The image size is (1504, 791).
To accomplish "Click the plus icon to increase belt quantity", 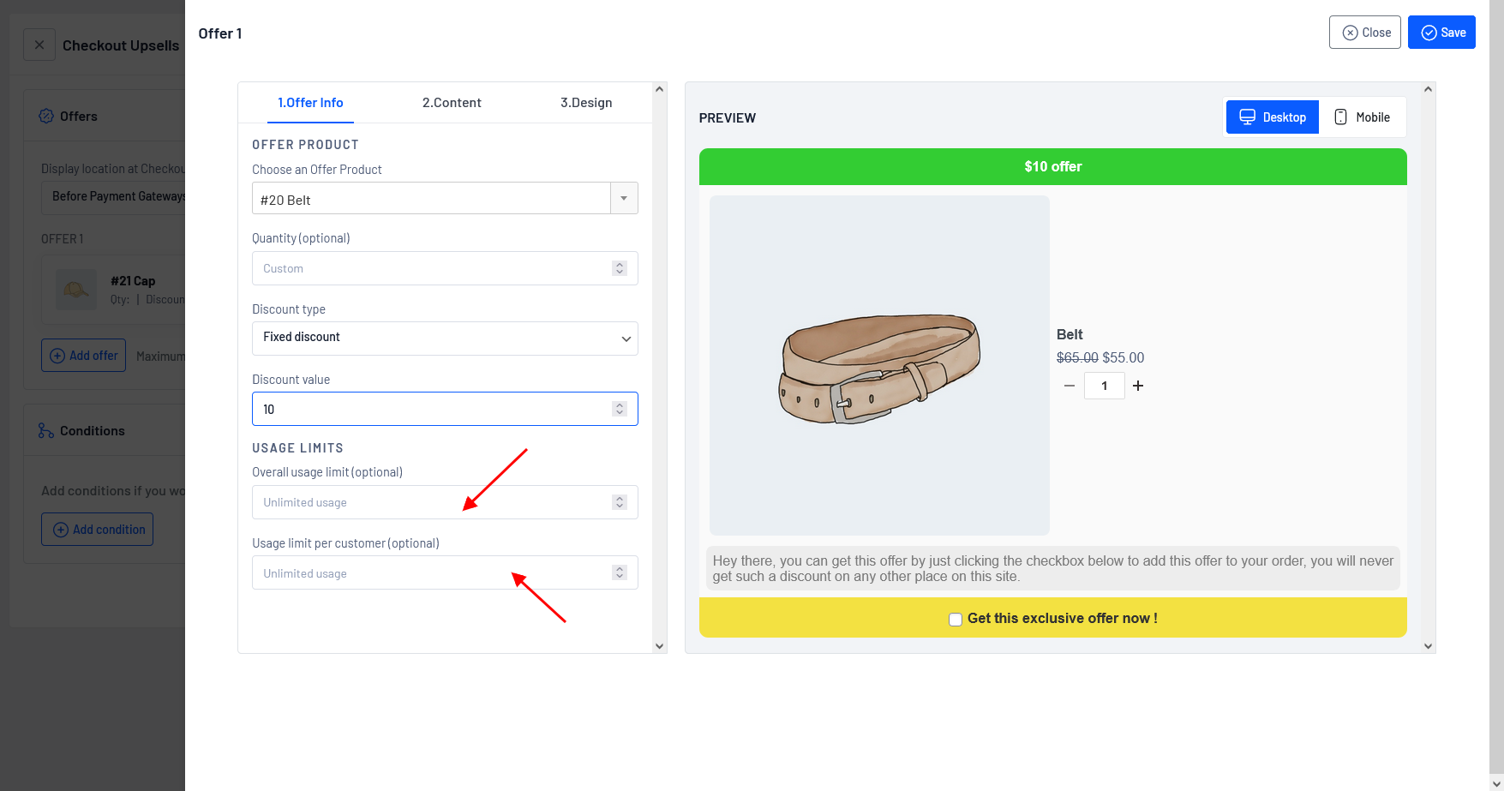I will coord(1138,386).
